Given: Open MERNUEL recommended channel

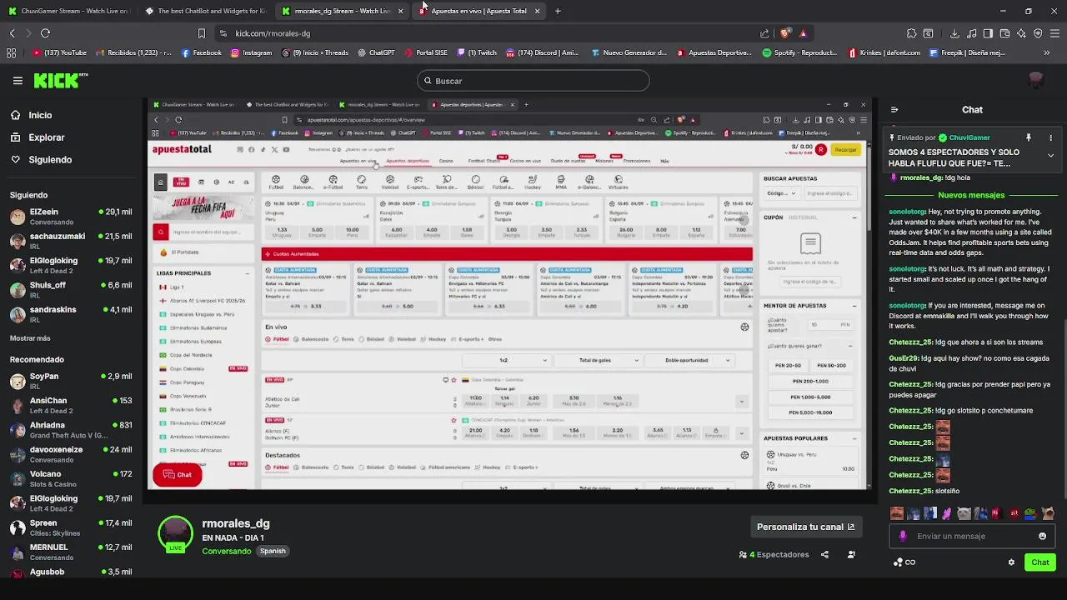Looking at the screenshot, I should pyautogui.click(x=71, y=552).
